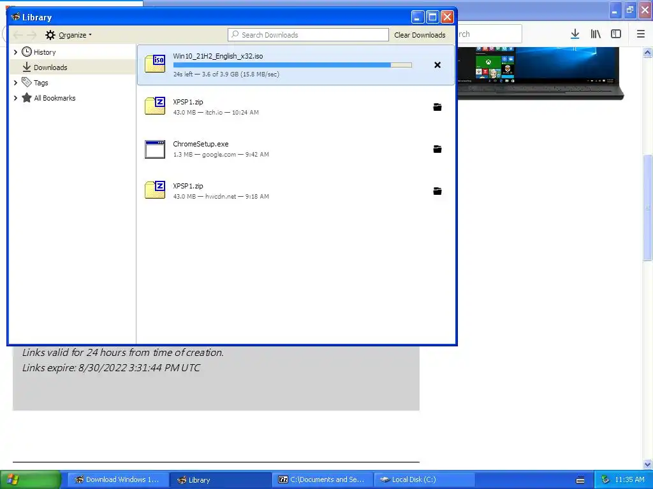Expand the All Bookmarks tree node
Screen dimensions: 653x489
coord(15,98)
